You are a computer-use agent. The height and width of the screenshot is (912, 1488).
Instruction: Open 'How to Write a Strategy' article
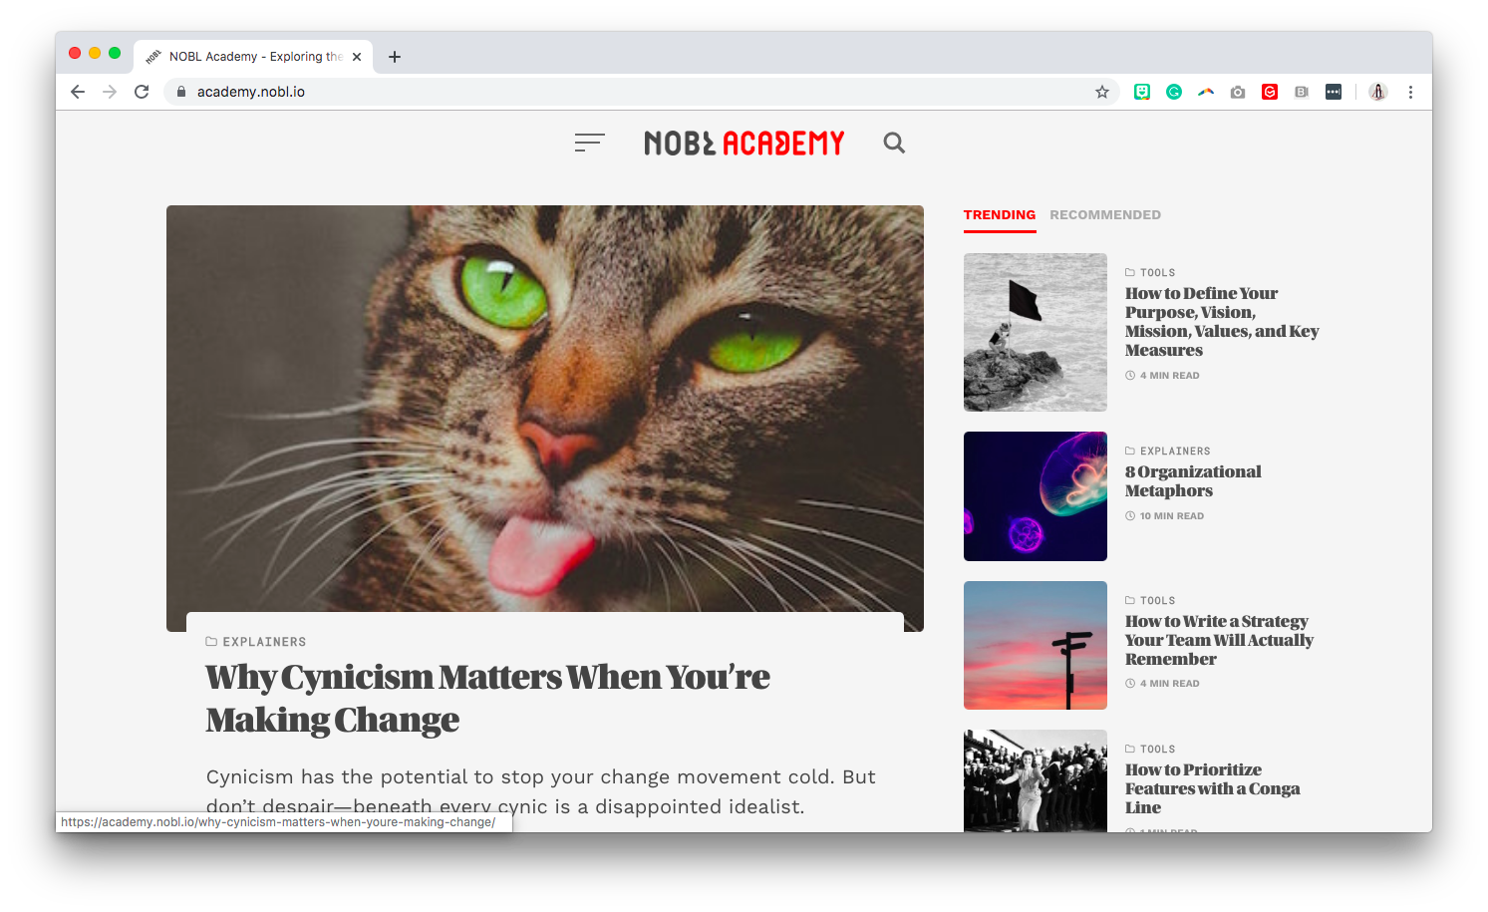(x=1219, y=640)
